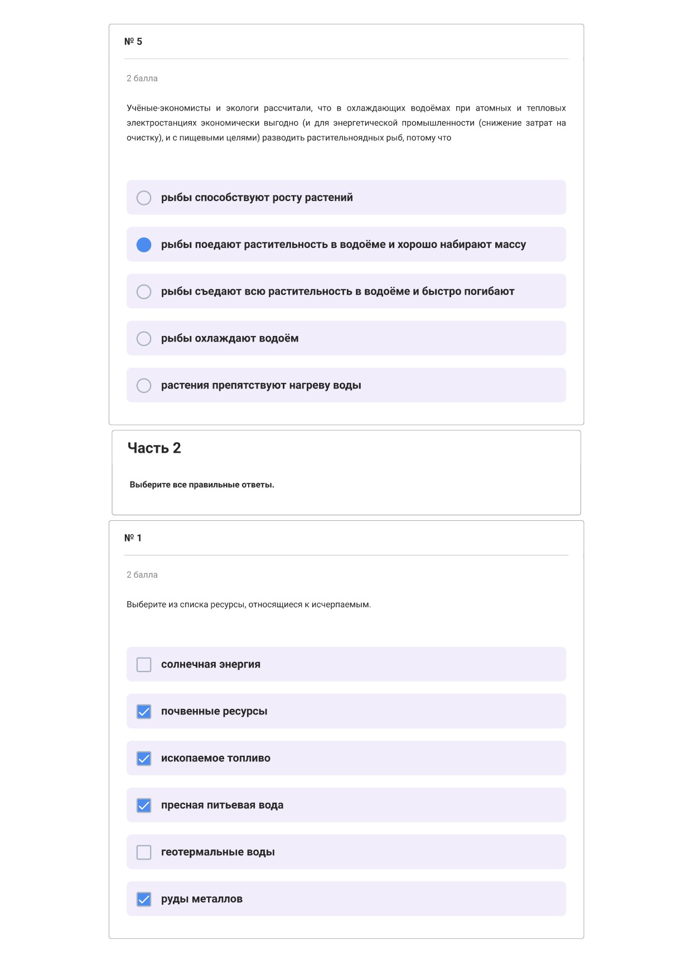Click the 'Часть 2' section heading
This screenshot has height=978, width=691.
[x=154, y=448]
